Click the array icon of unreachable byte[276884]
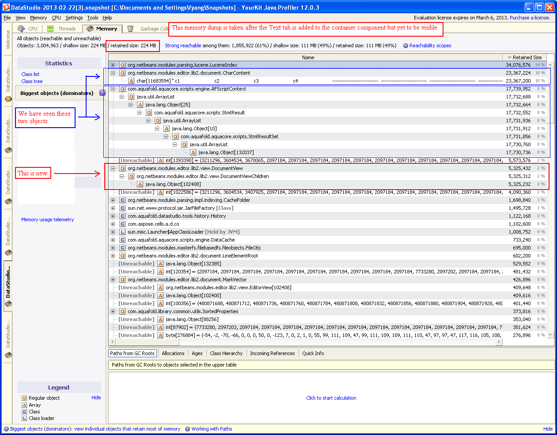 click(x=160, y=335)
